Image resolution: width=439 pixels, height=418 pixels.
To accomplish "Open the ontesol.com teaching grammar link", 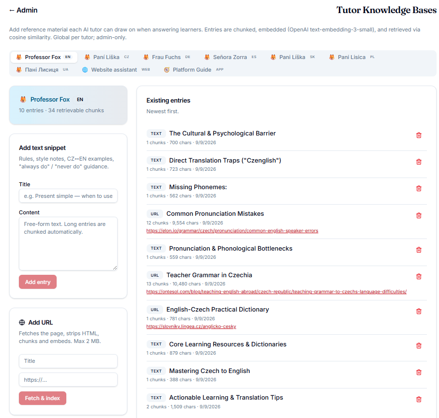I will click(276, 292).
